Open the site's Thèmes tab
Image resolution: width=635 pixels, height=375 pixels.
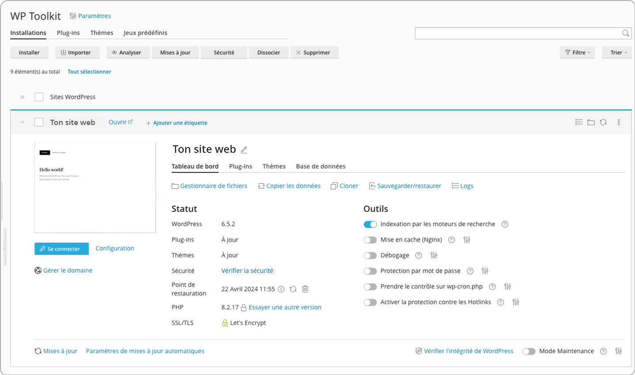point(274,167)
